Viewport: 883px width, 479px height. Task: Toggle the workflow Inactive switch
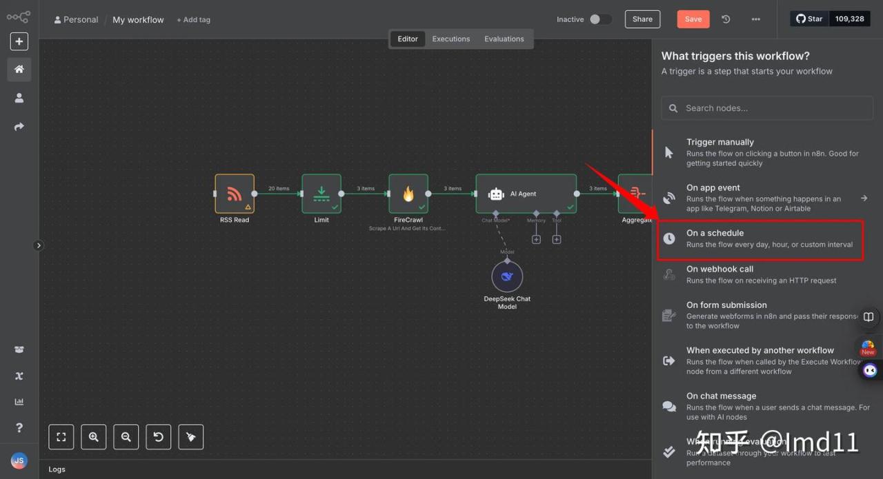(x=599, y=19)
